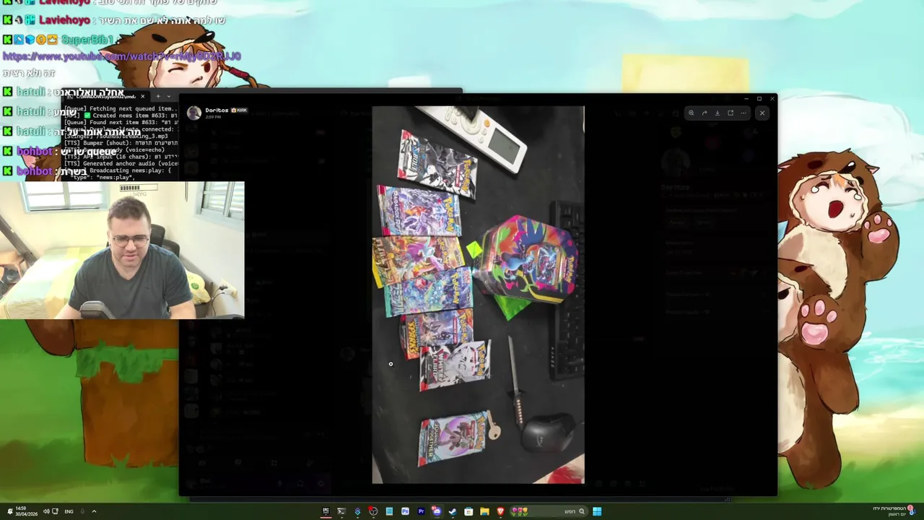This screenshot has width=924, height=520.
Task: Open File Explorer from taskbar
Action: (x=484, y=511)
